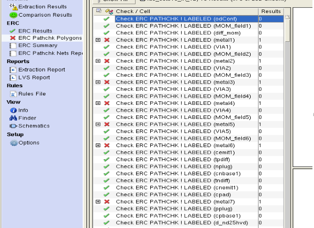Expand the metal6 check row

click(98, 146)
